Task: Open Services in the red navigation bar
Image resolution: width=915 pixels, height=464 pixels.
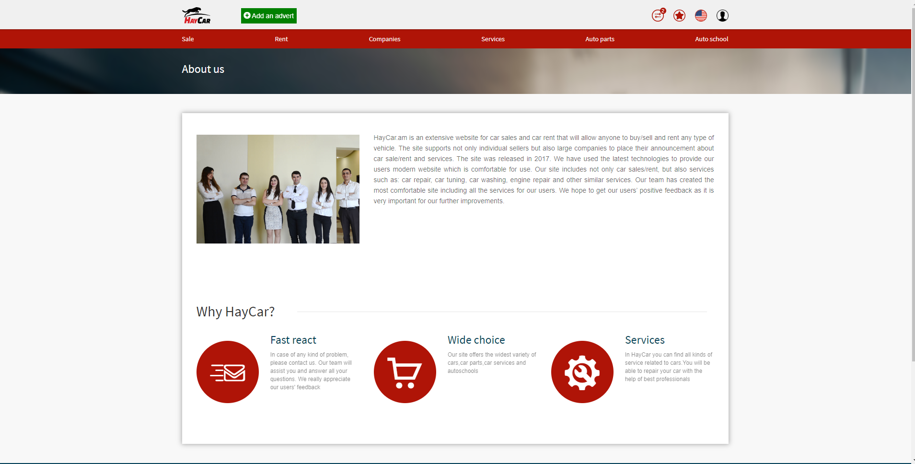Action: 493,39
